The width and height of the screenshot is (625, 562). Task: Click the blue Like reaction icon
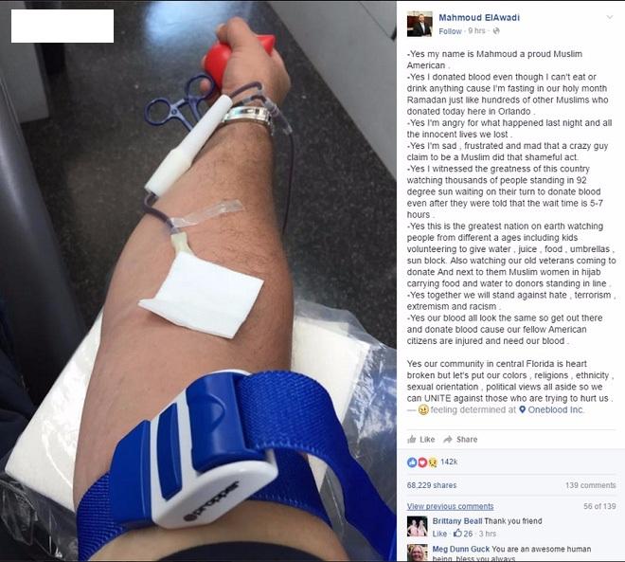click(412, 462)
